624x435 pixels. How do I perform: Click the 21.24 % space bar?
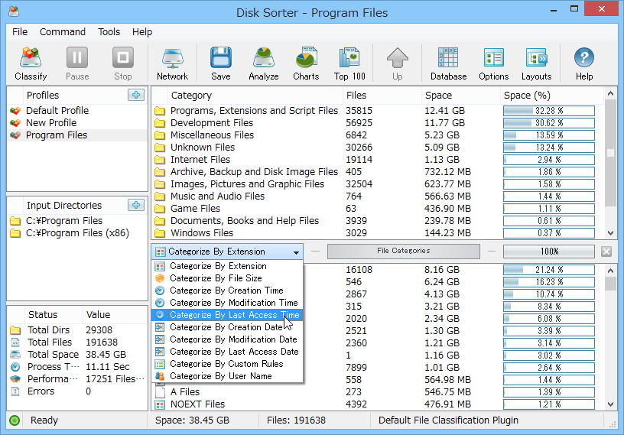(549, 270)
